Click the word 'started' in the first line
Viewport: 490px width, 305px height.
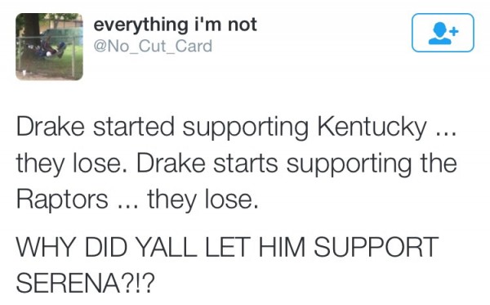(134, 127)
